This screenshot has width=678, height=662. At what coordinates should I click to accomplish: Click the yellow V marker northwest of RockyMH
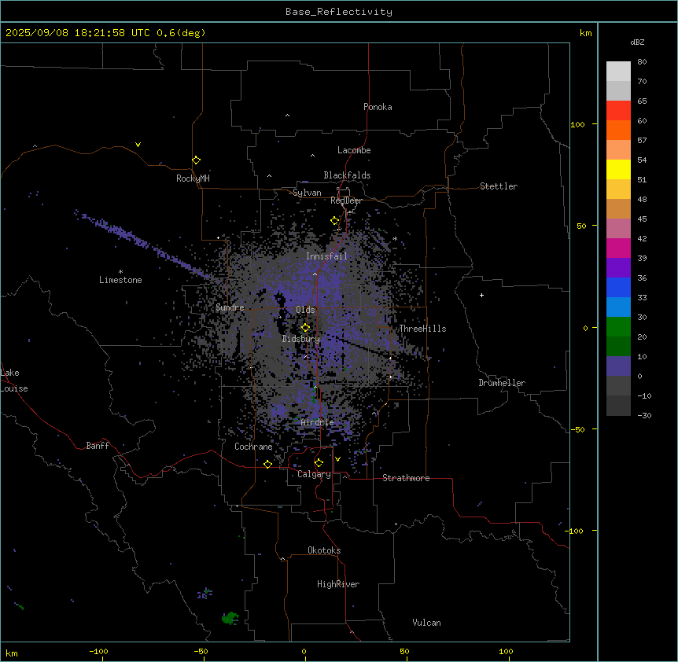tap(138, 145)
